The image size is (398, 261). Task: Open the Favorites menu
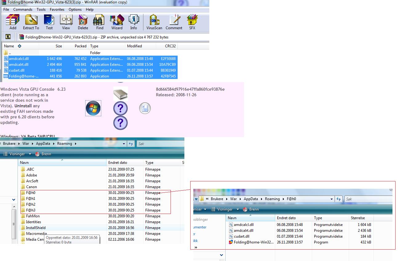coord(57,10)
